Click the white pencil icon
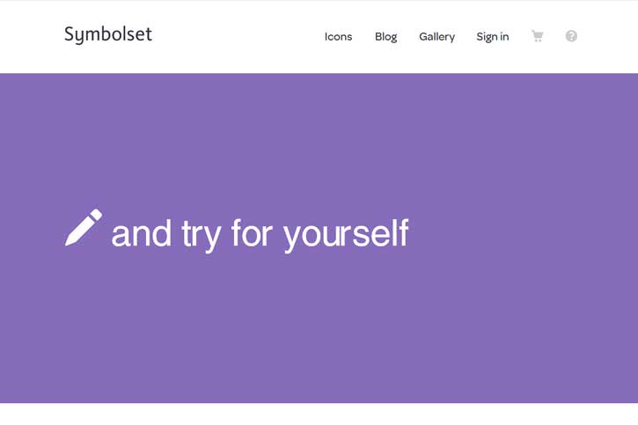The height and width of the screenshot is (425, 638). [x=84, y=227]
